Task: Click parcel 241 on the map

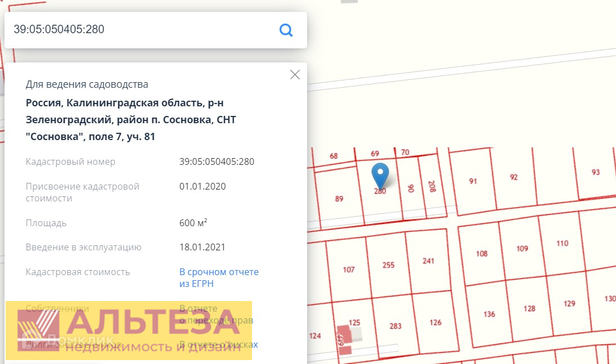Action: pyautogui.click(x=429, y=260)
